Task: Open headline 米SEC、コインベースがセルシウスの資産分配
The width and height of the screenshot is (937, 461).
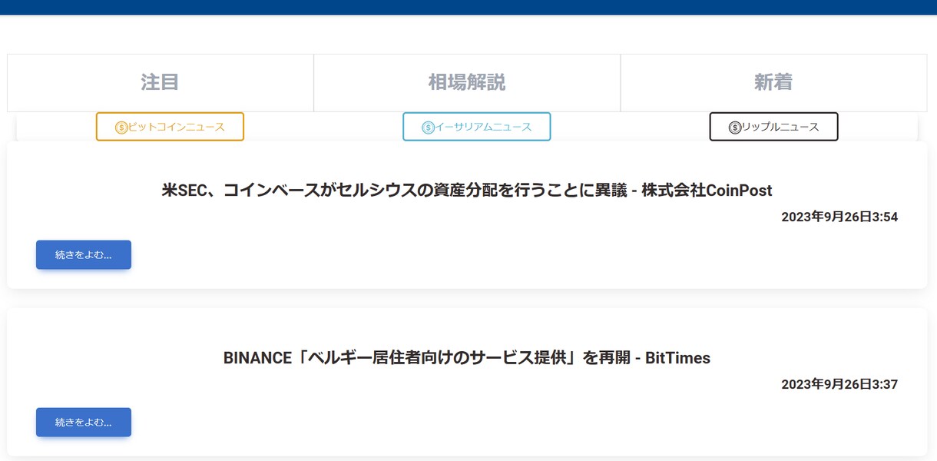Action: pyautogui.click(x=467, y=191)
